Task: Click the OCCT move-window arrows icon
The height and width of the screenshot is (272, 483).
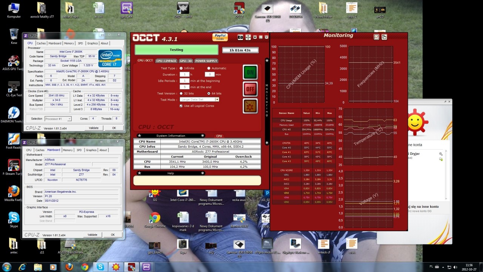Action: [248, 37]
